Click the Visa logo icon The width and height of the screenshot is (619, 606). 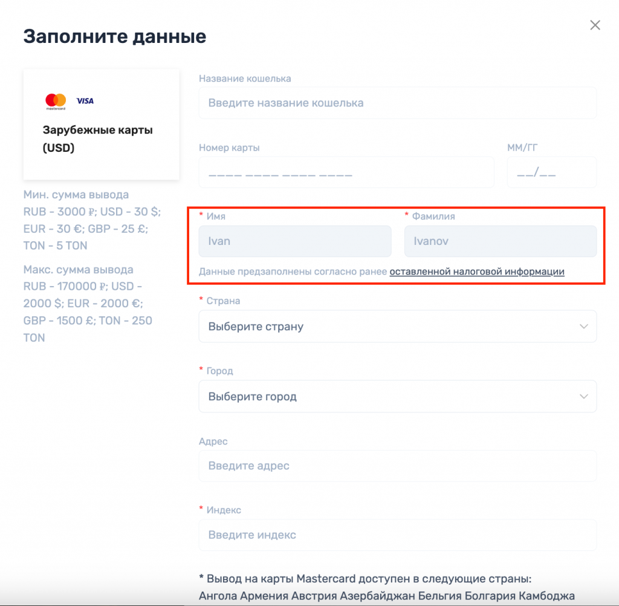[85, 101]
